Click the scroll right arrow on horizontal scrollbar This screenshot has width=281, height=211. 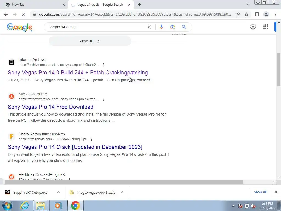click(x=274, y=182)
